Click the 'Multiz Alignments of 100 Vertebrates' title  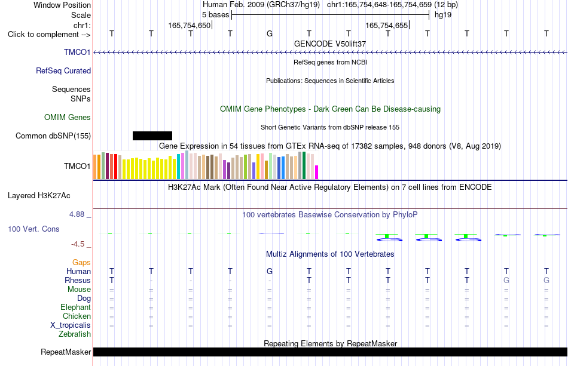click(x=330, y=254)
